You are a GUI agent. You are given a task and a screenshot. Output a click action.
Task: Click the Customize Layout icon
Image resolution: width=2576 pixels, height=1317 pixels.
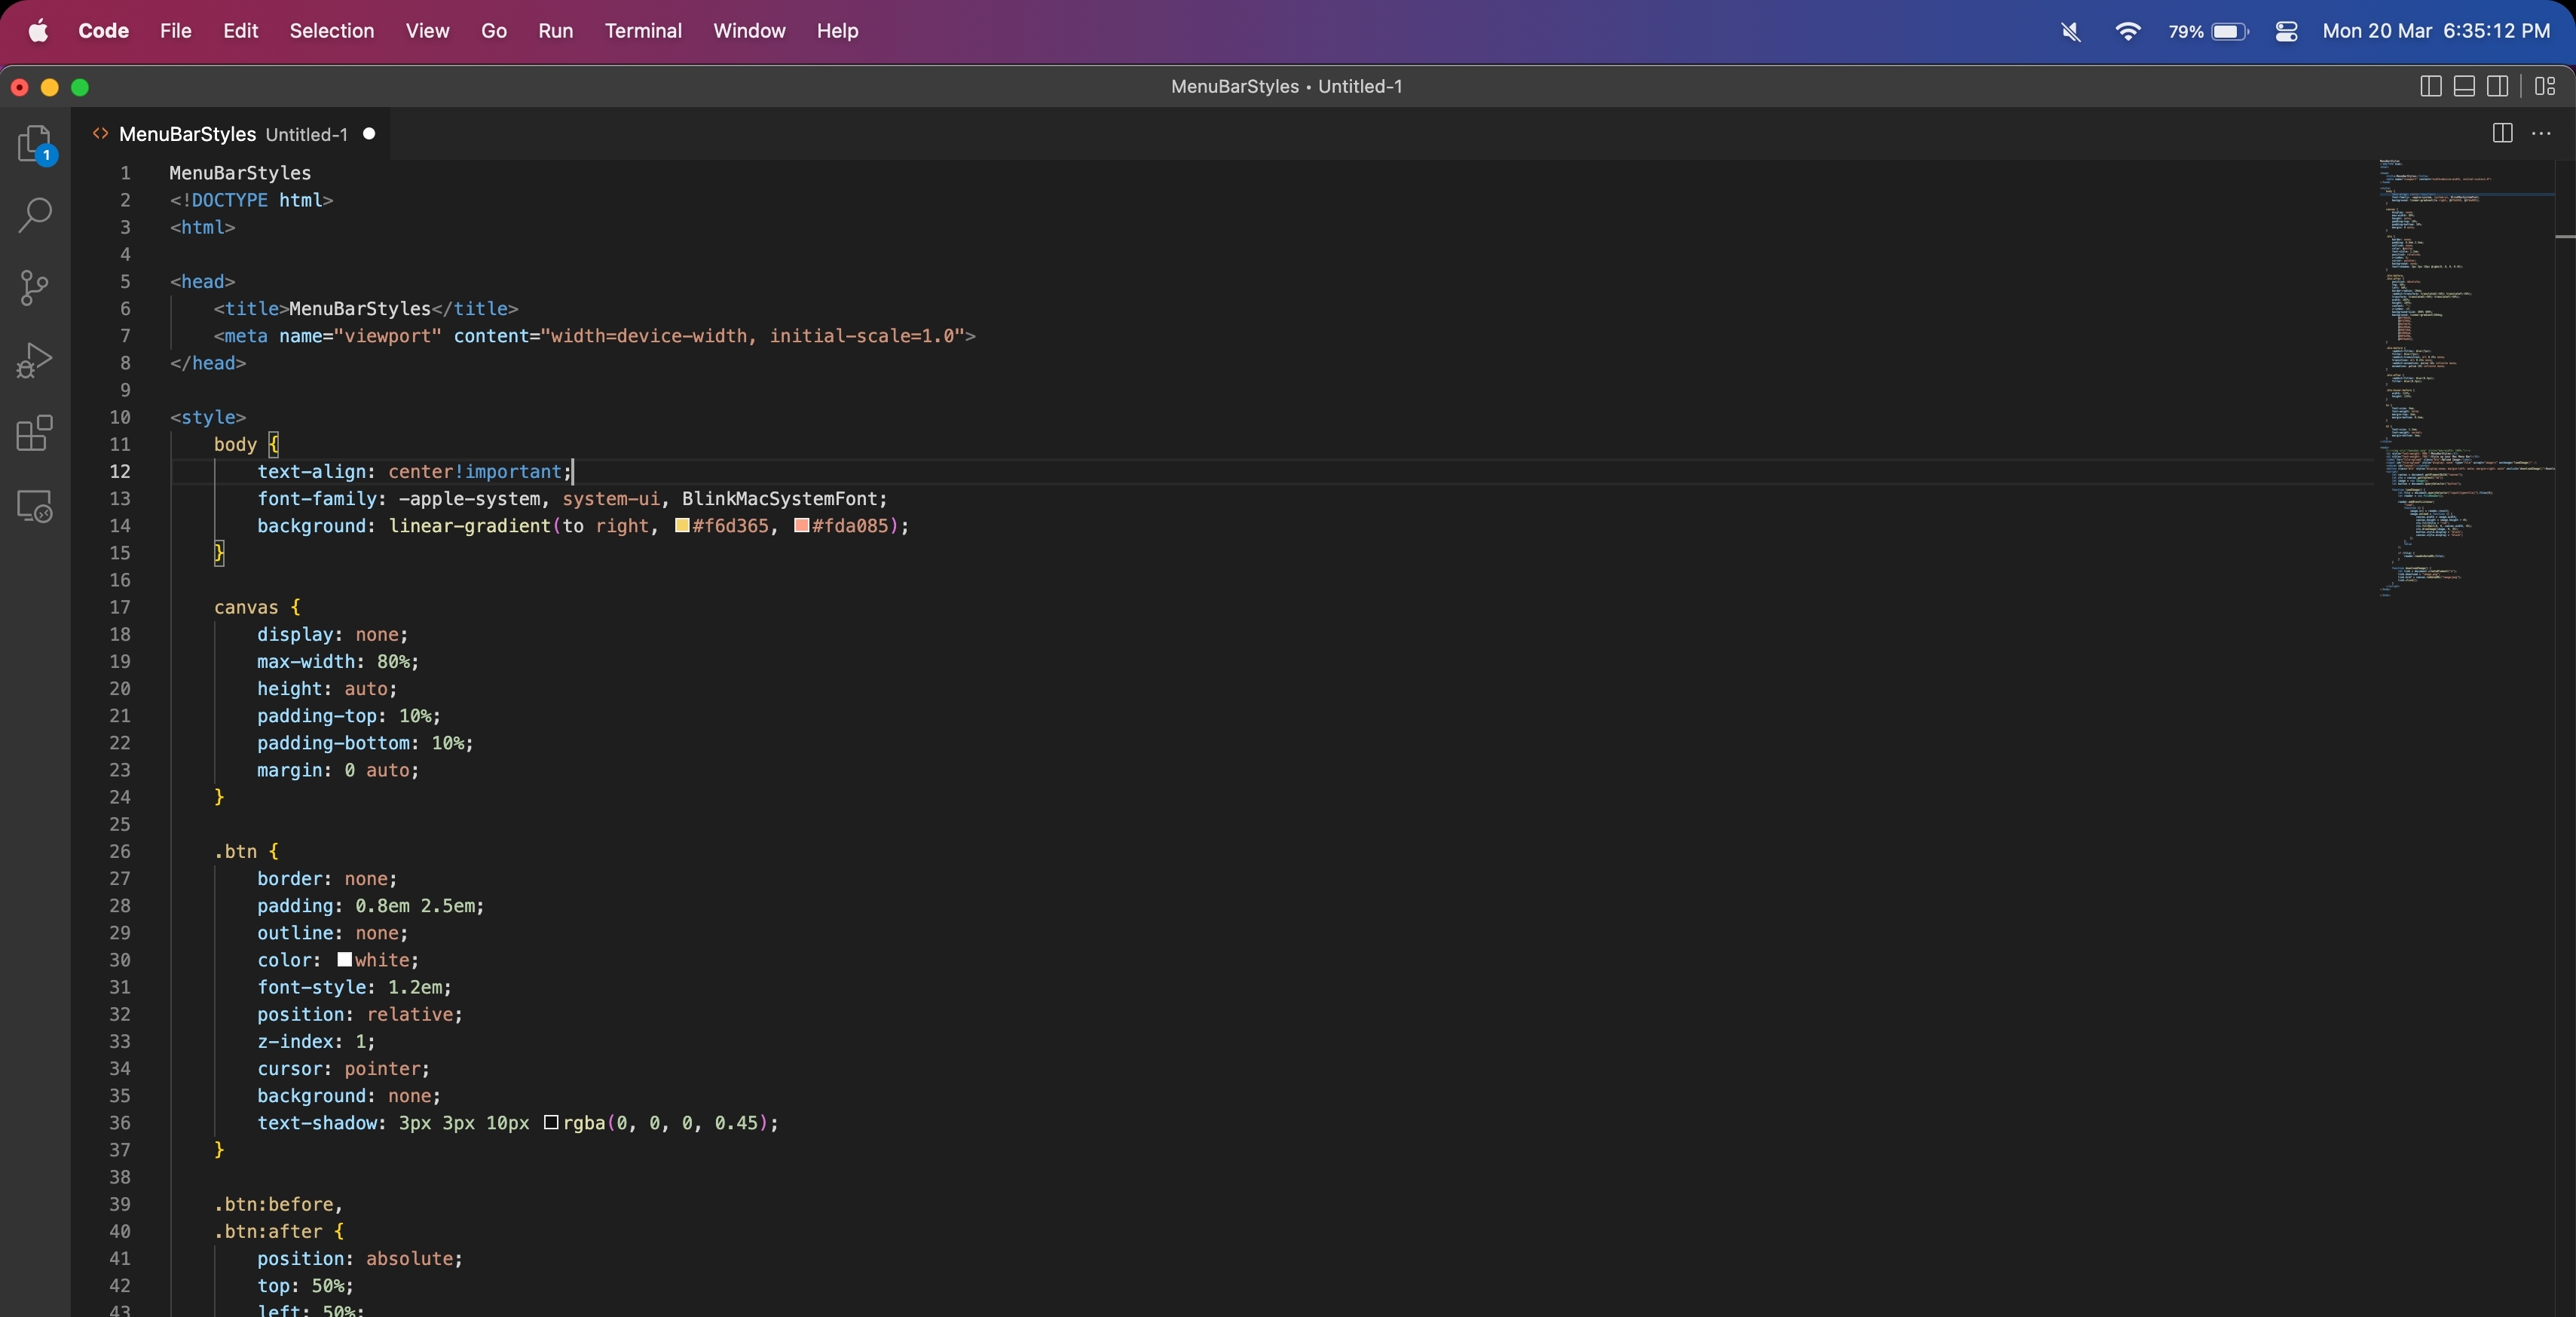click(2545, 87)
